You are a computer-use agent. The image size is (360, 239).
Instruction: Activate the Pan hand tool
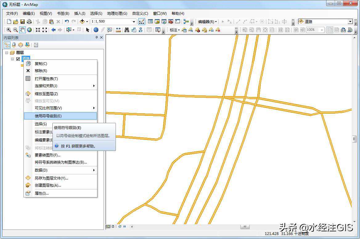pyautogui.click(x=22, y=30)
